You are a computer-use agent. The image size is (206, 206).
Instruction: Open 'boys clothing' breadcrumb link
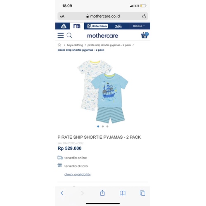[x=75, y=45]
